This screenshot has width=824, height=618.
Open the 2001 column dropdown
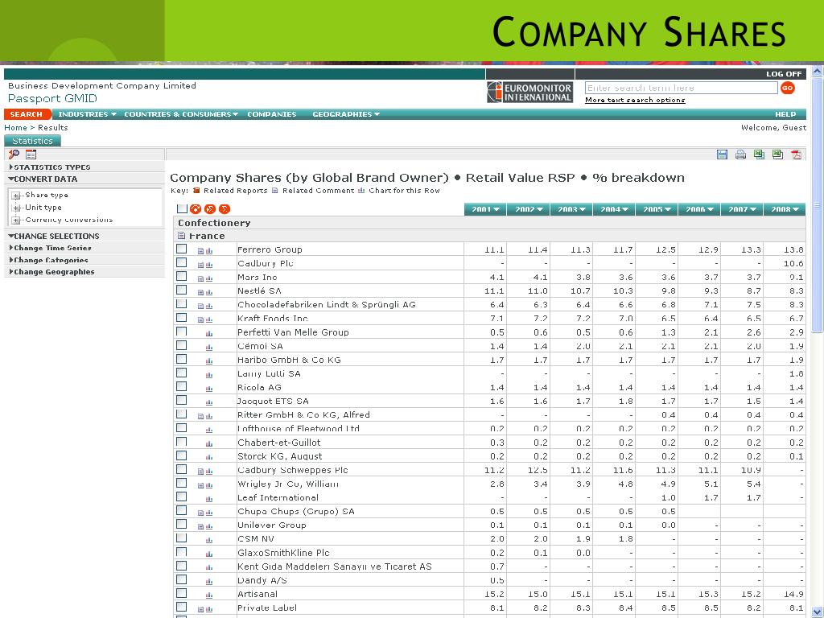(x=485, y=209)
